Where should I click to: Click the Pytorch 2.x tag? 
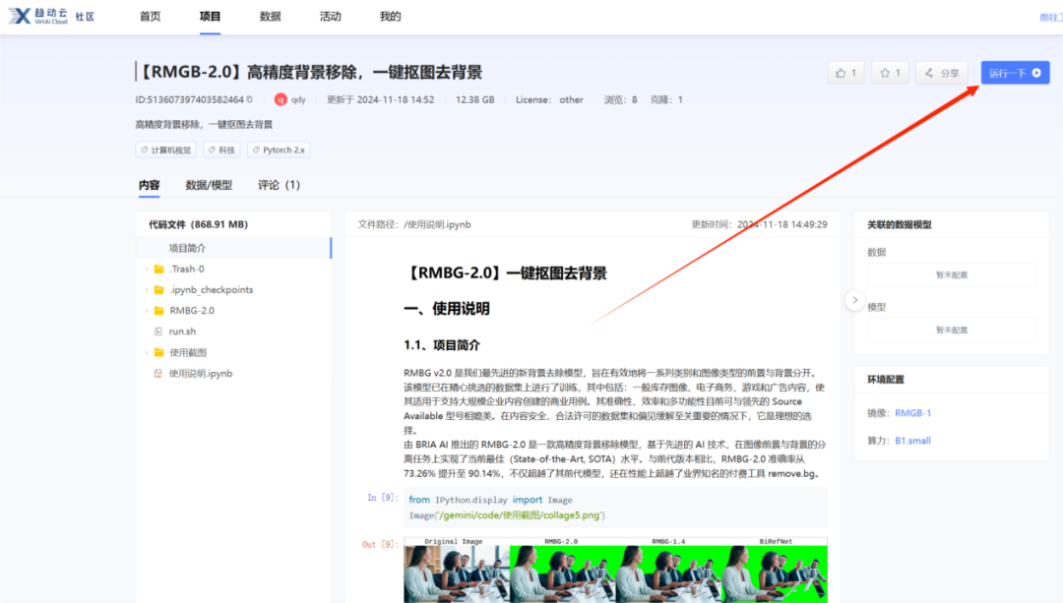279,150
